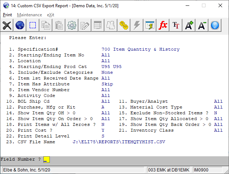This screenshot has width=229, height=174.
Task: Click 'All' for Show Item Qty Allocated
Action: coord(218,119)
